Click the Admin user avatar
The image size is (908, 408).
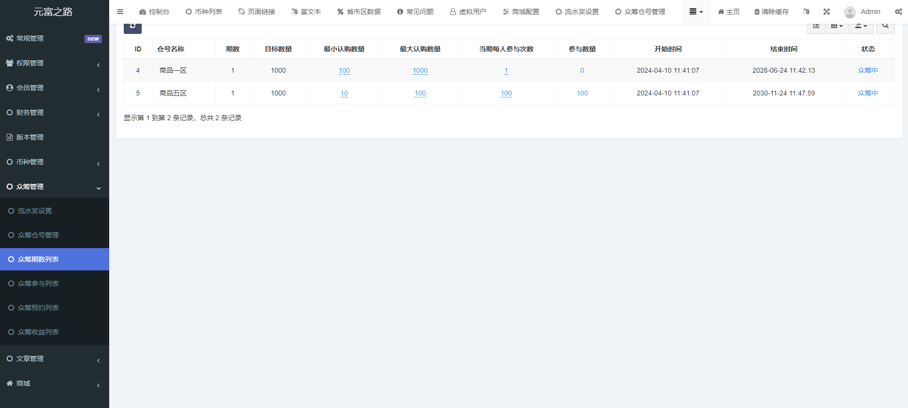coord(850,12)
